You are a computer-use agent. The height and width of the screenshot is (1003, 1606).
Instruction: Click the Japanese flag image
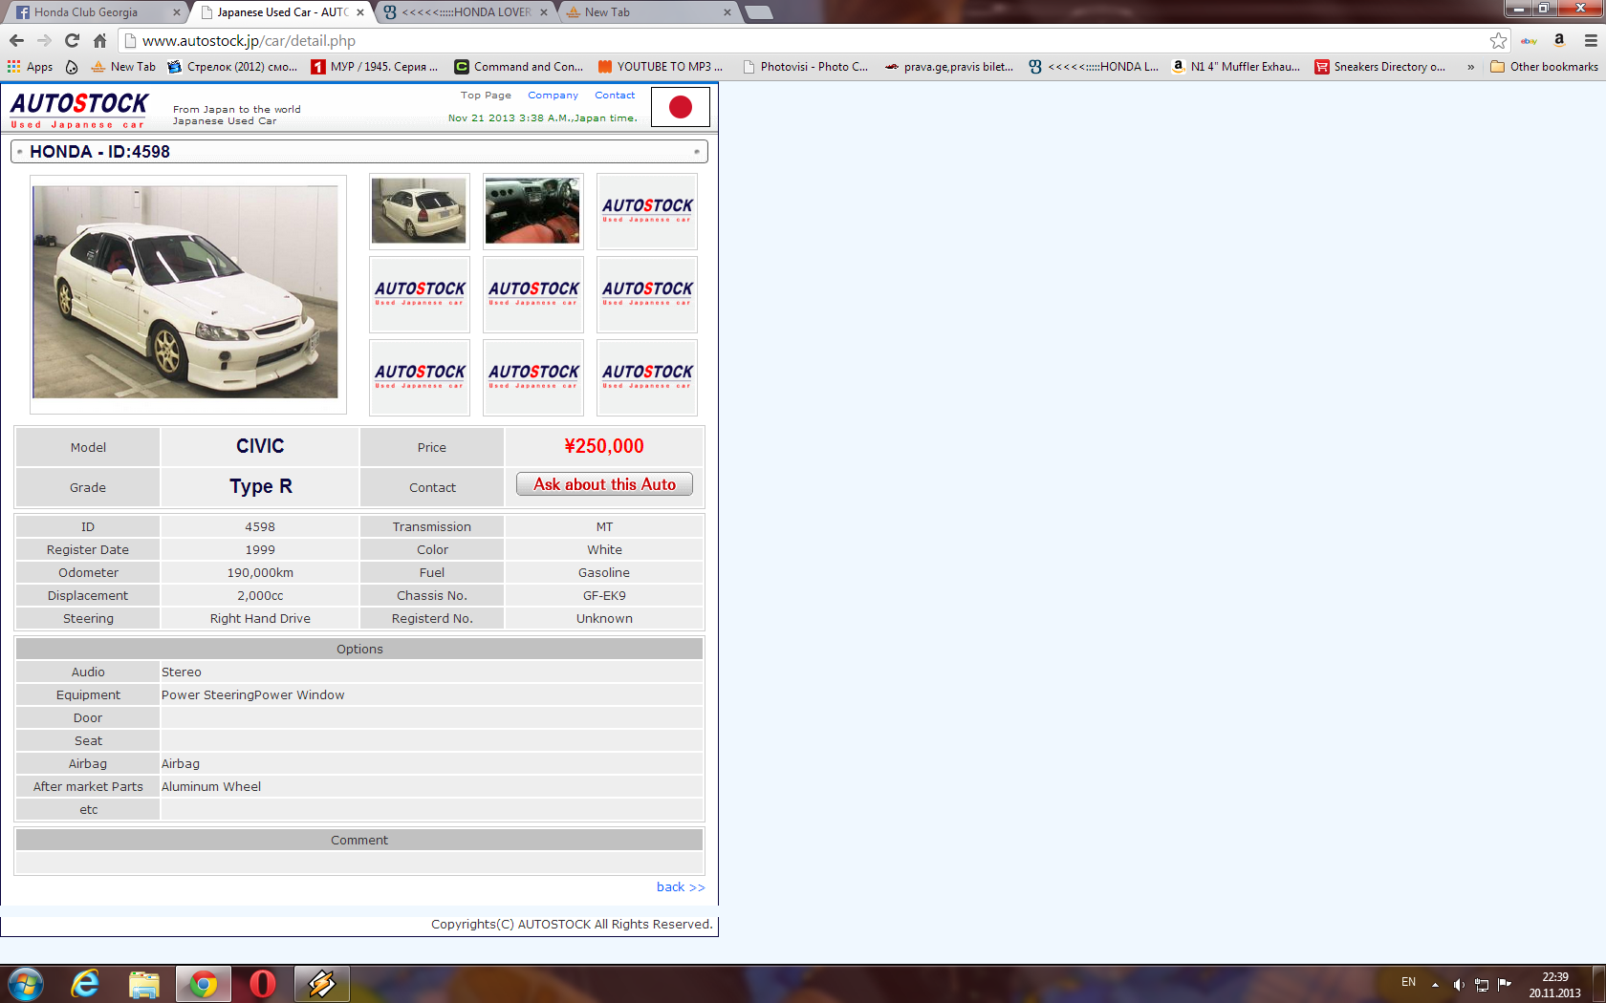point(681,107)
